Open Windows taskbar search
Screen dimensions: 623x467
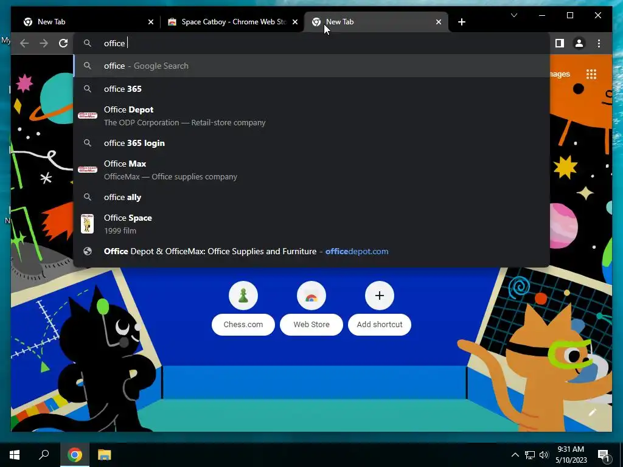click(x=44, y=455)
